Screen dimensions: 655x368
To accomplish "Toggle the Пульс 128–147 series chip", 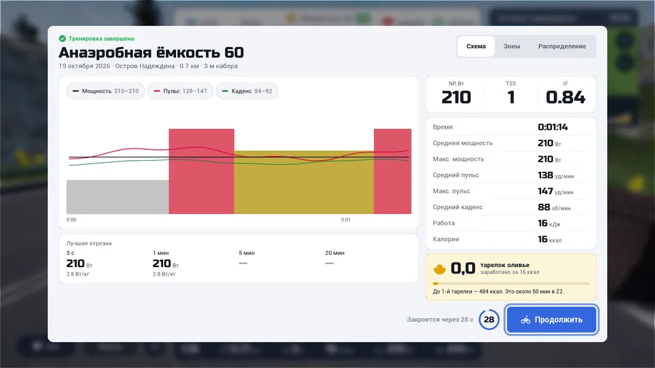I will [180, 91].
